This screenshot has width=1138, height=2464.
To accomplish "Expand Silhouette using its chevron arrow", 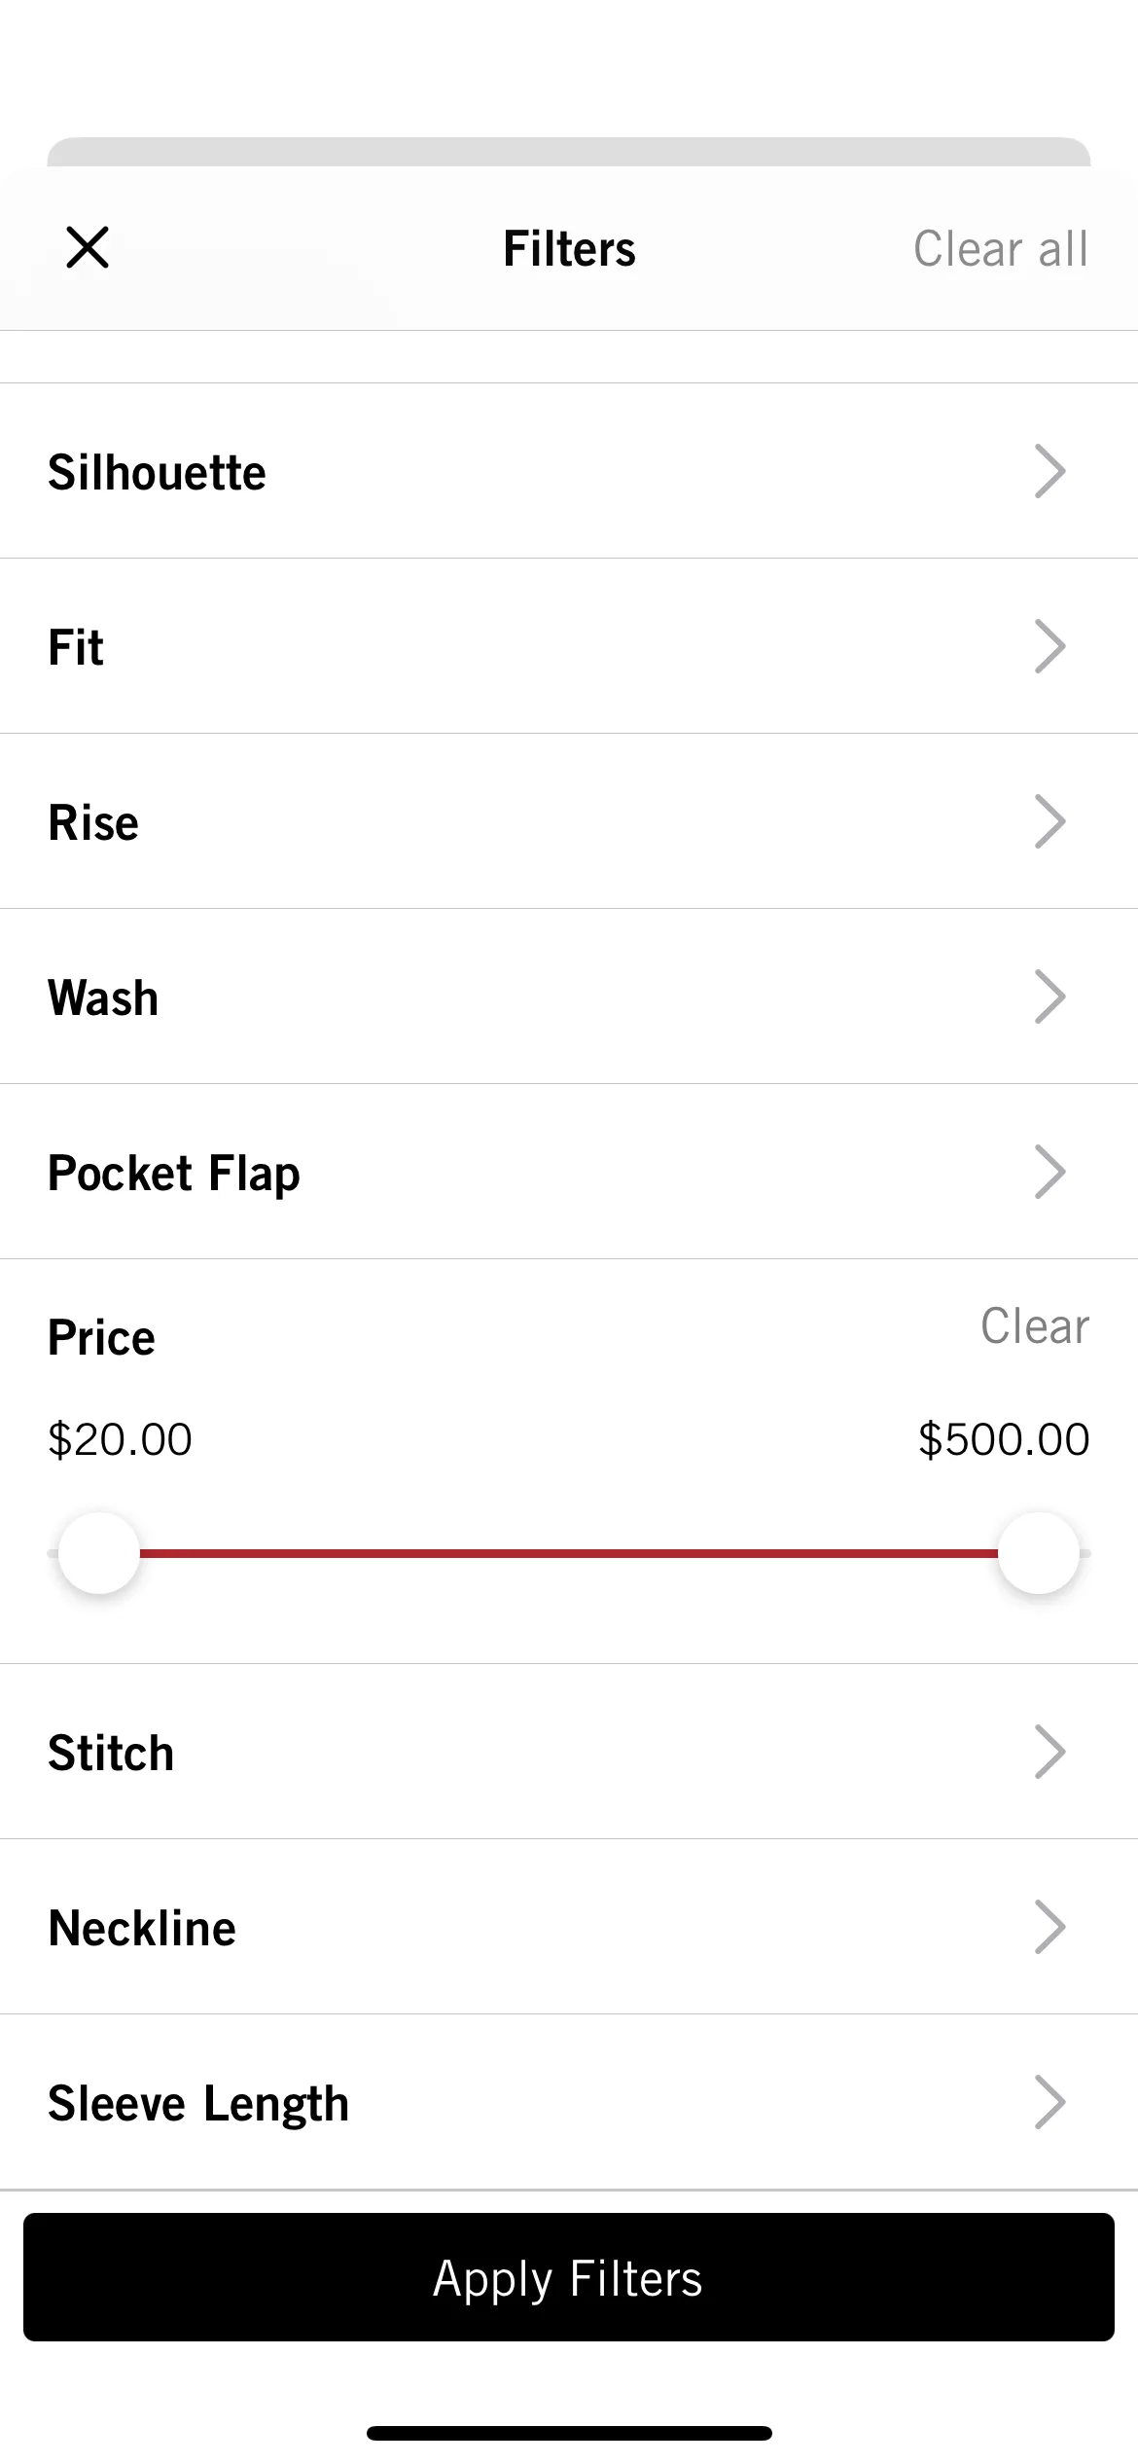I will click(1050, 471).
